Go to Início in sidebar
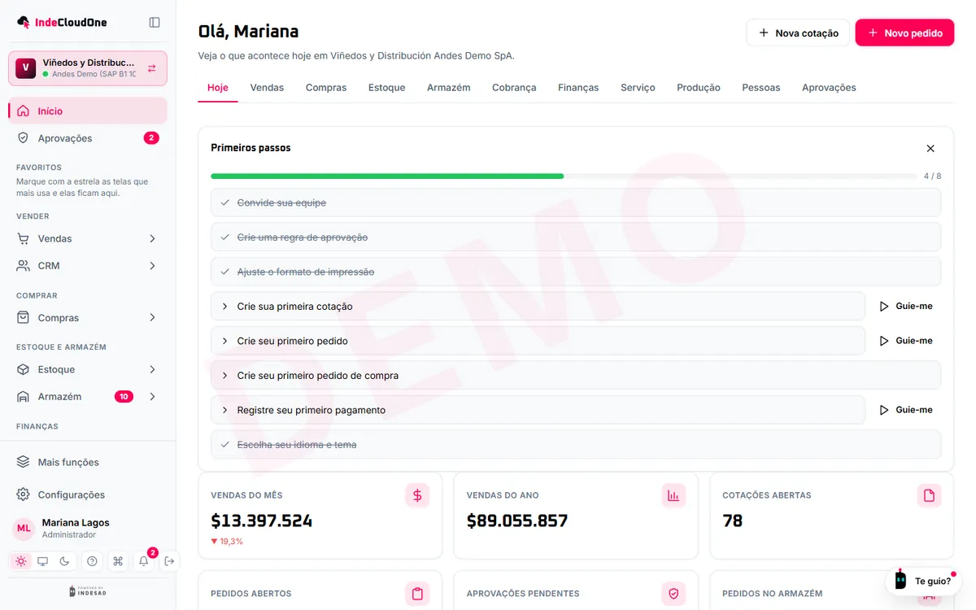This screenshot has height=610, width=976. click(88, 111)
